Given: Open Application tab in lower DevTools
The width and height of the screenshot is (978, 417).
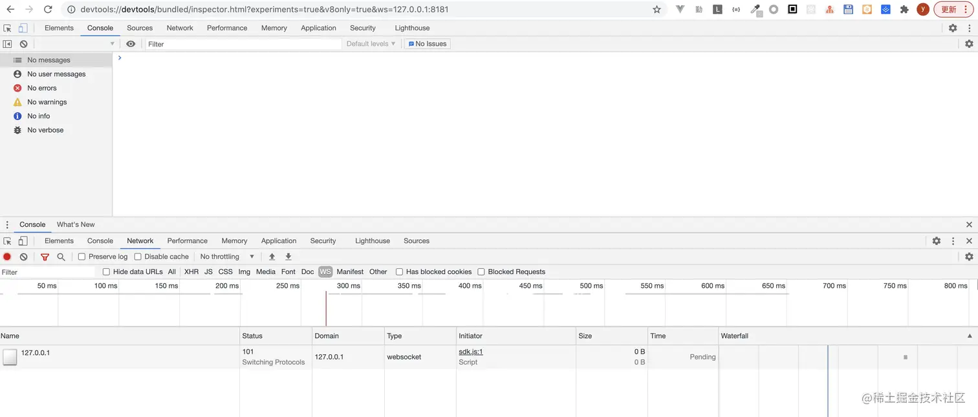Looking at the screenshot, I should [279, 241].
